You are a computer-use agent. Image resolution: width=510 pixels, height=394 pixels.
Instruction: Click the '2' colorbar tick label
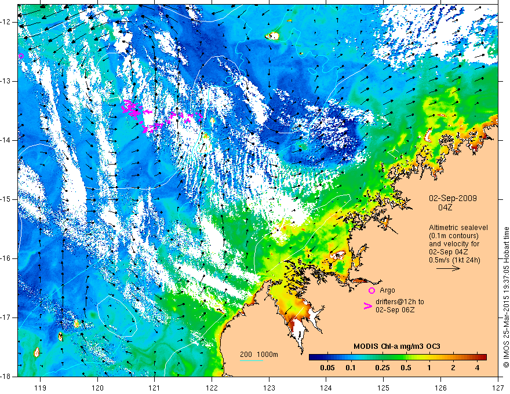click(453, 368)
